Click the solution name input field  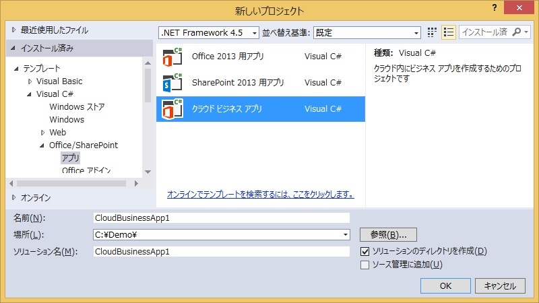[x=222, y=251]
